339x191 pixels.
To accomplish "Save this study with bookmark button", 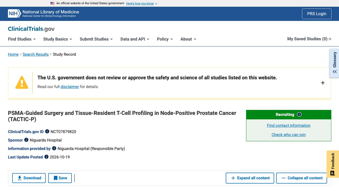I will point(60,178).
